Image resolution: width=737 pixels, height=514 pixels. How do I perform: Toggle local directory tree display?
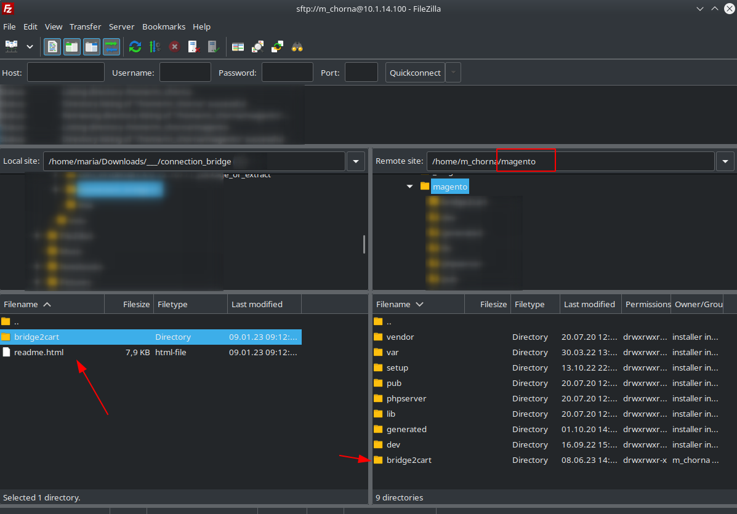[72, 47]
